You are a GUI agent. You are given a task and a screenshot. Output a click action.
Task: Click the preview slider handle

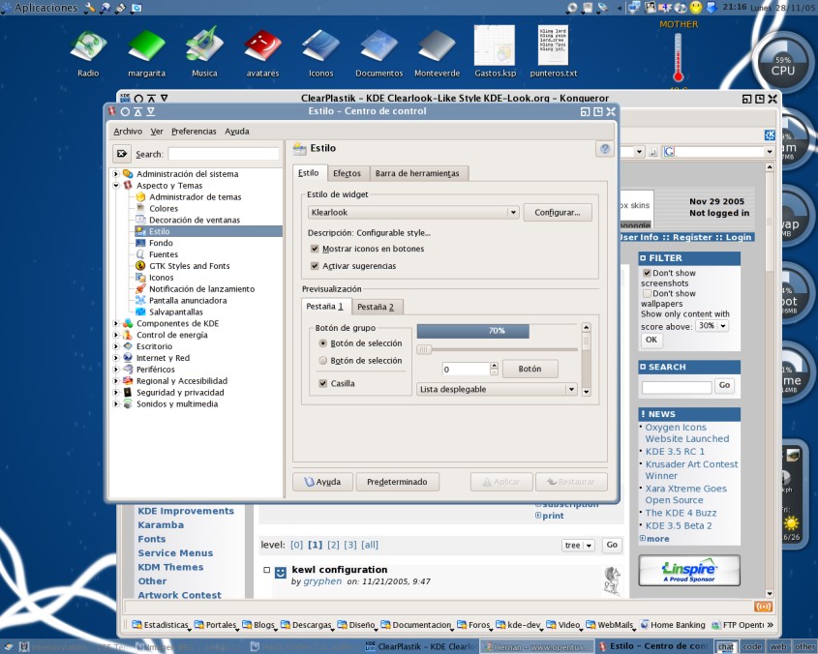pos(424,349)
